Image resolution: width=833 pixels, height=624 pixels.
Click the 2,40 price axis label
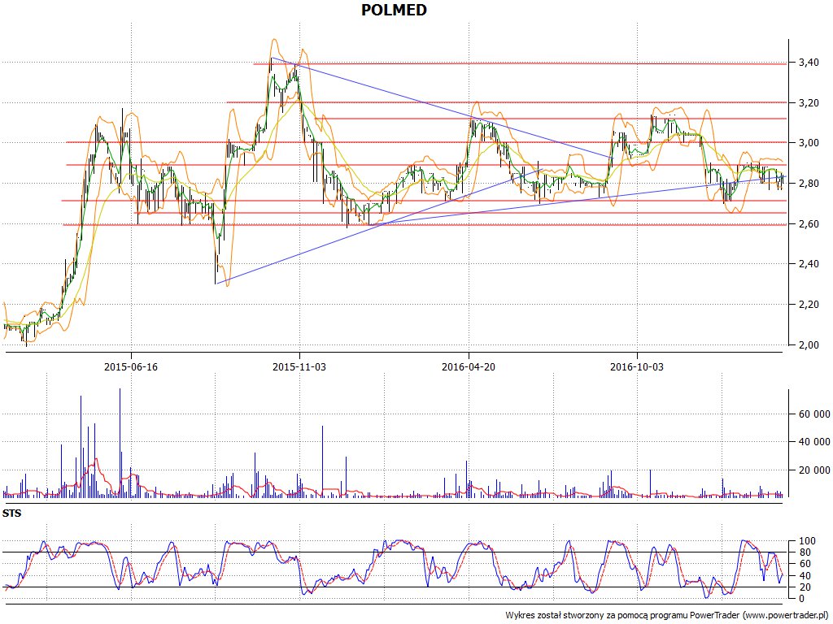[x=808, y=264]
